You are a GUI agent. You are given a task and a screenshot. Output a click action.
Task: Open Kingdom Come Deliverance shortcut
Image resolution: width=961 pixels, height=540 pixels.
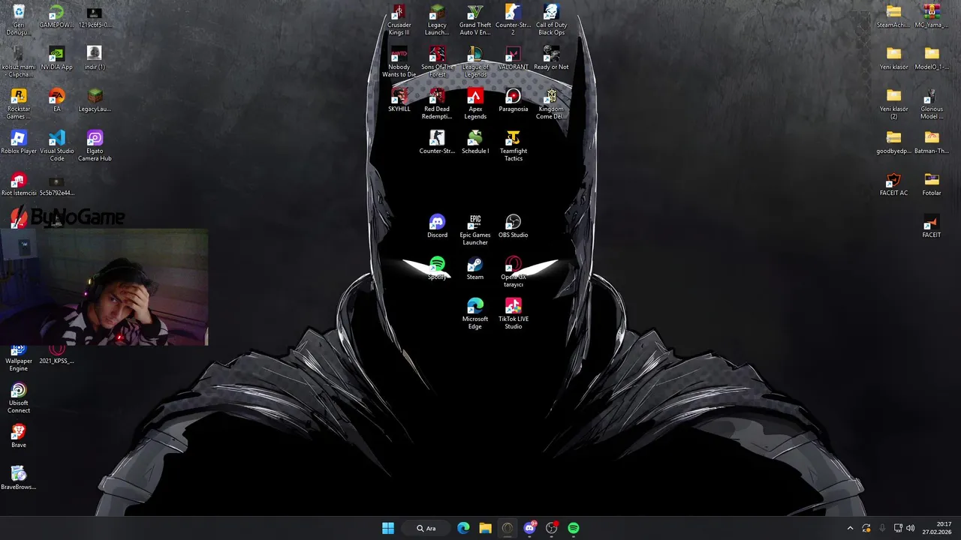pos(551,103)
